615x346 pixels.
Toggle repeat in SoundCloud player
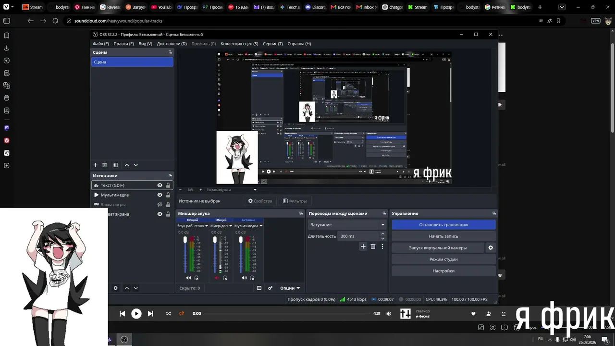(x=182, y=313)
